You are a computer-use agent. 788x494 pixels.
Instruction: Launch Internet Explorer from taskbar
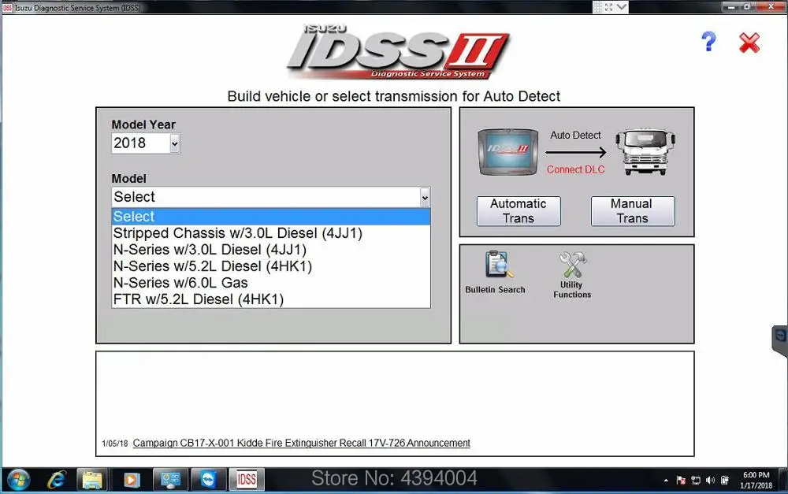[x=56, y=480]
